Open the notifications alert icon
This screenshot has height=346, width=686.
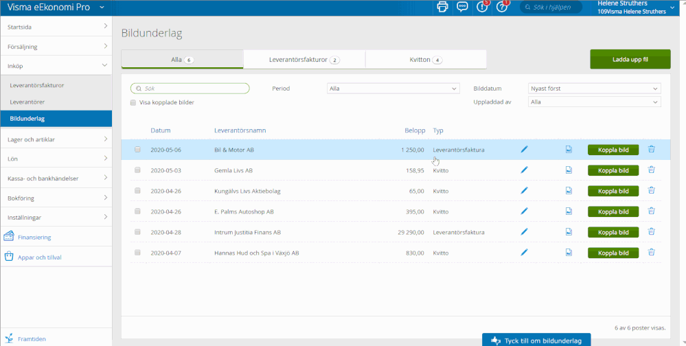coord(482,7)
